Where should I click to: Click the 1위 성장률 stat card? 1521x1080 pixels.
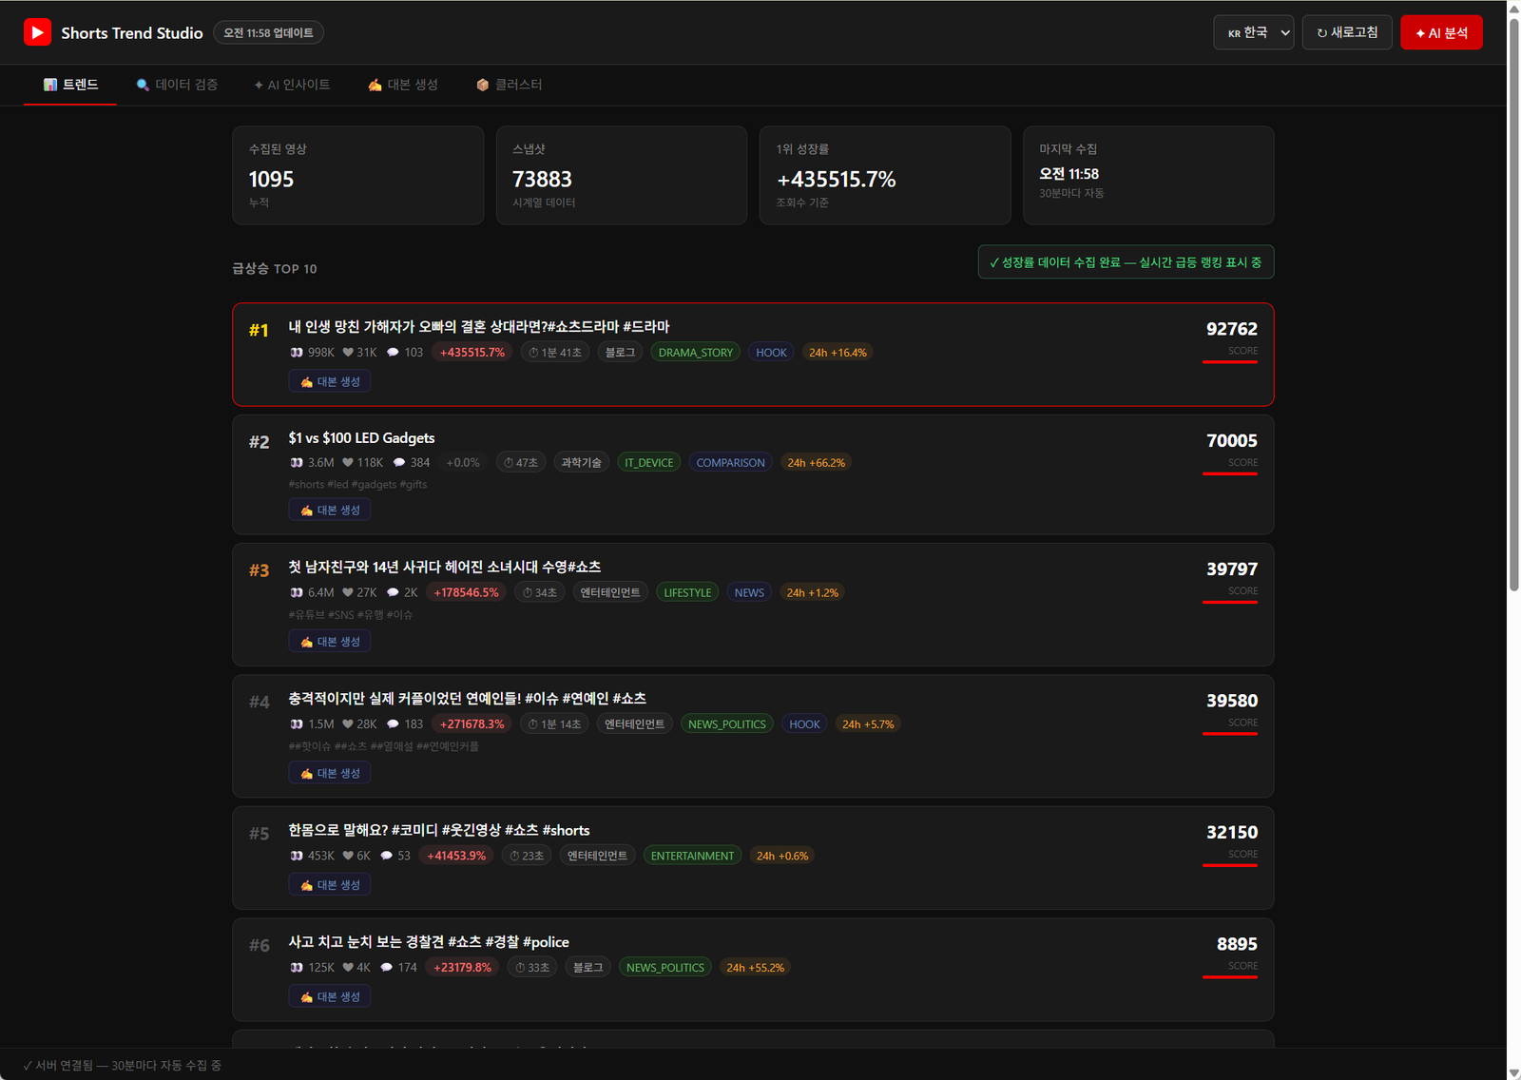coord(885,175)
